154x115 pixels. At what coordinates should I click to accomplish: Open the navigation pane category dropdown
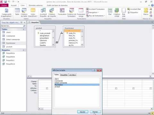(x=21, y=22)
